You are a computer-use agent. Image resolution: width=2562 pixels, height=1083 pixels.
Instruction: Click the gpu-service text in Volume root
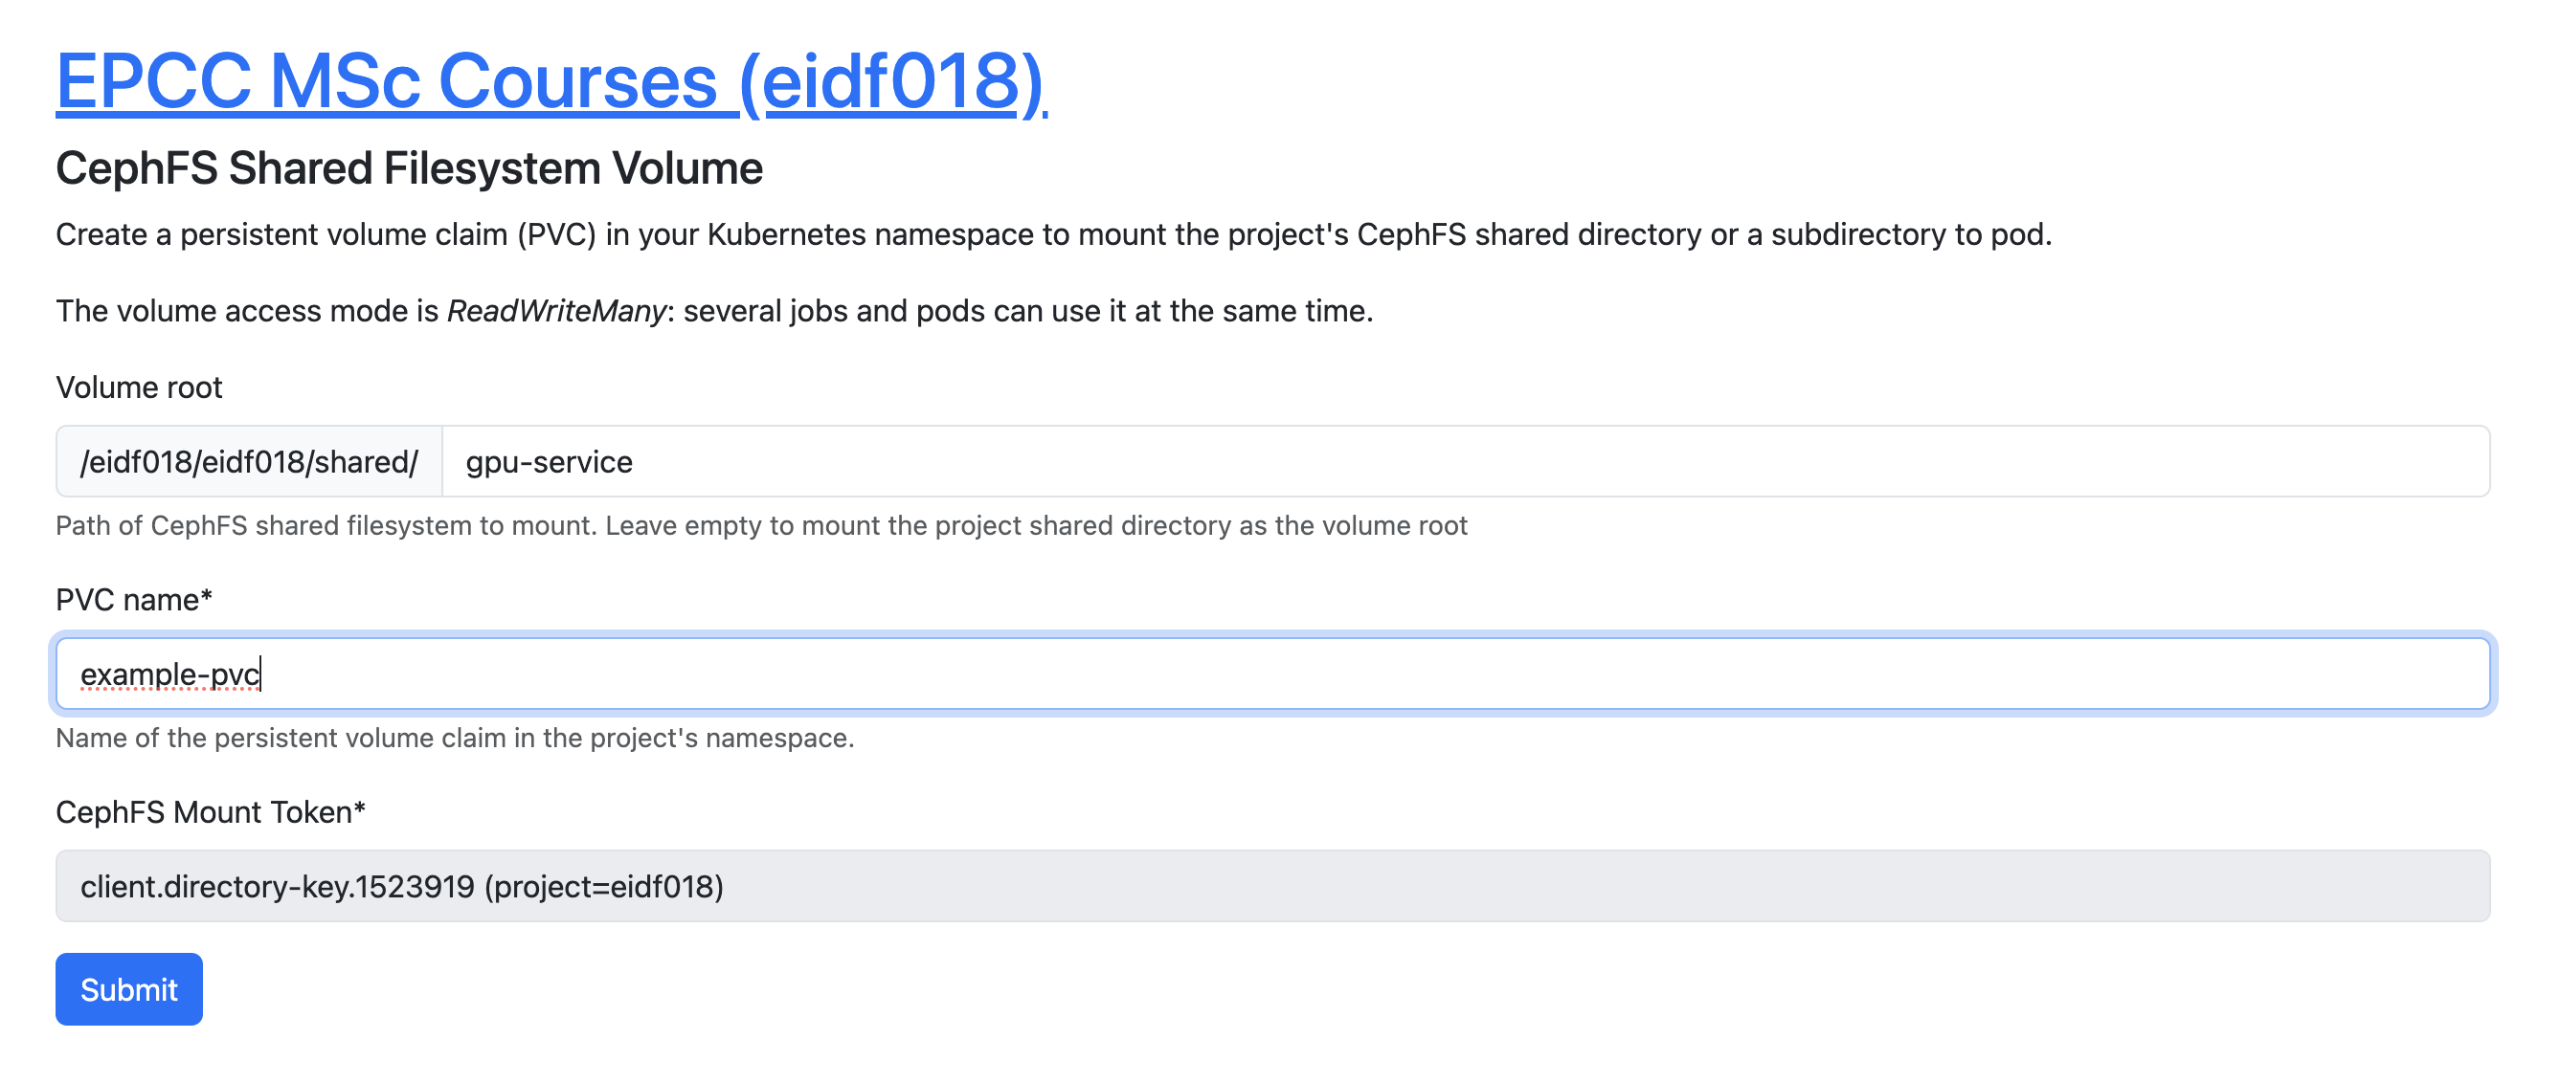[549, 462]
